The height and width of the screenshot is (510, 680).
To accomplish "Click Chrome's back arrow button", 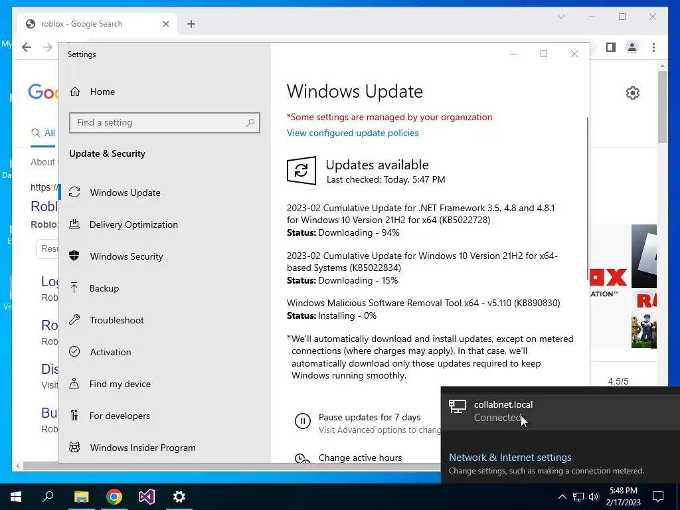I will click(x=27, y=47).
